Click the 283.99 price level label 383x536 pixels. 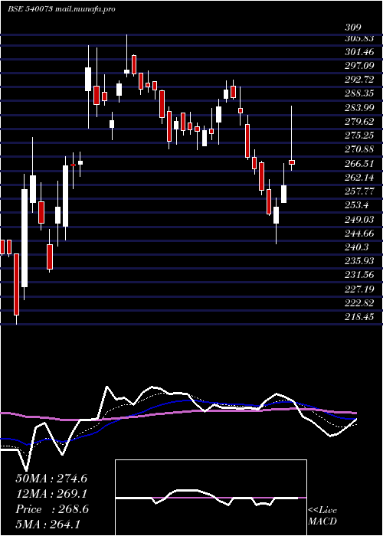click(359, 108)
